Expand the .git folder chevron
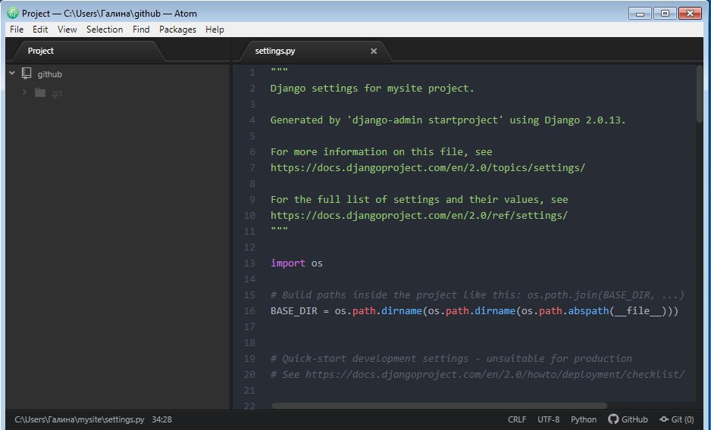Viewport: 711px width, 430px height. [24, 92]
